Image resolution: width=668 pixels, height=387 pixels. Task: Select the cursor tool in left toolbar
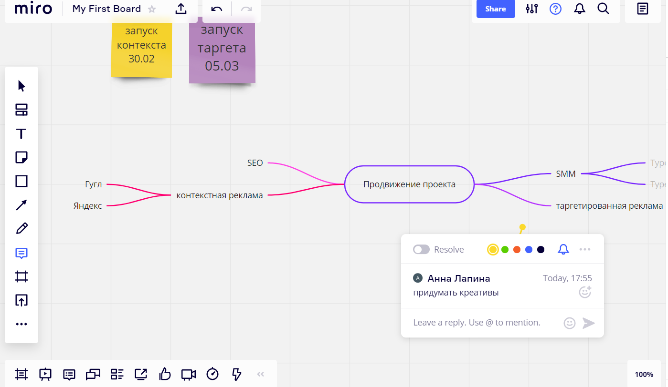(21, 86)
